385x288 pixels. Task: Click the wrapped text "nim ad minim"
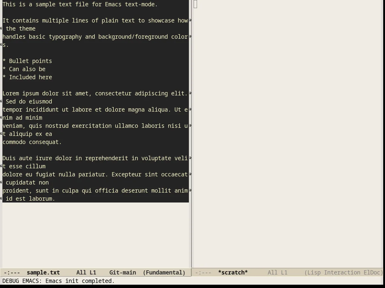tap(22, 118)
